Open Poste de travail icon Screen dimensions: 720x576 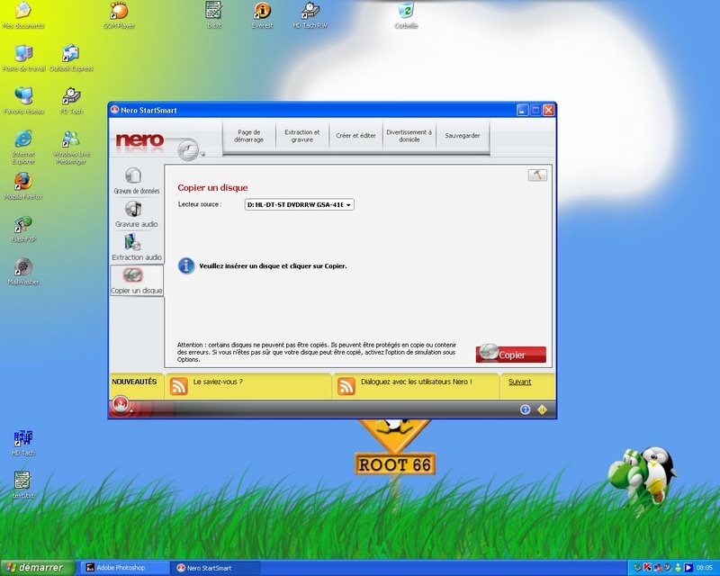coord(24,58)
